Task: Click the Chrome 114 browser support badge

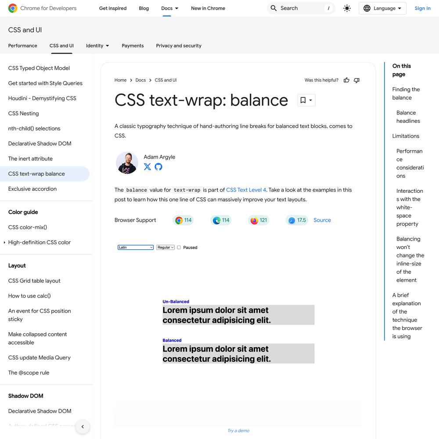Action: (x=184, y=220)
